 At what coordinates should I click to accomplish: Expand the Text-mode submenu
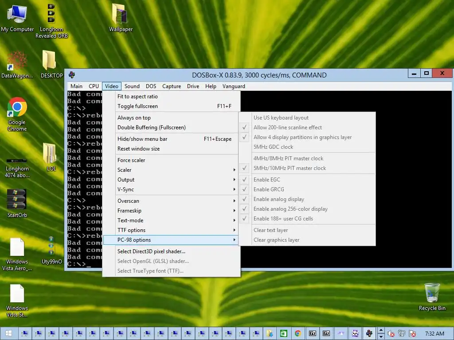[x=171, y=220]
